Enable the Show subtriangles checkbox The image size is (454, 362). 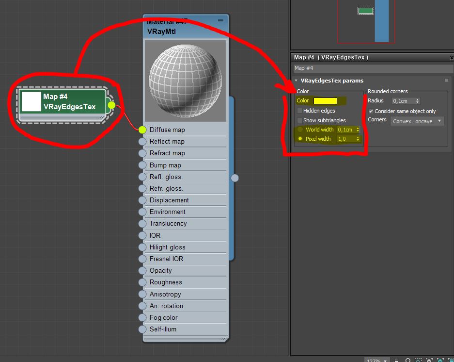click(300, 120)
